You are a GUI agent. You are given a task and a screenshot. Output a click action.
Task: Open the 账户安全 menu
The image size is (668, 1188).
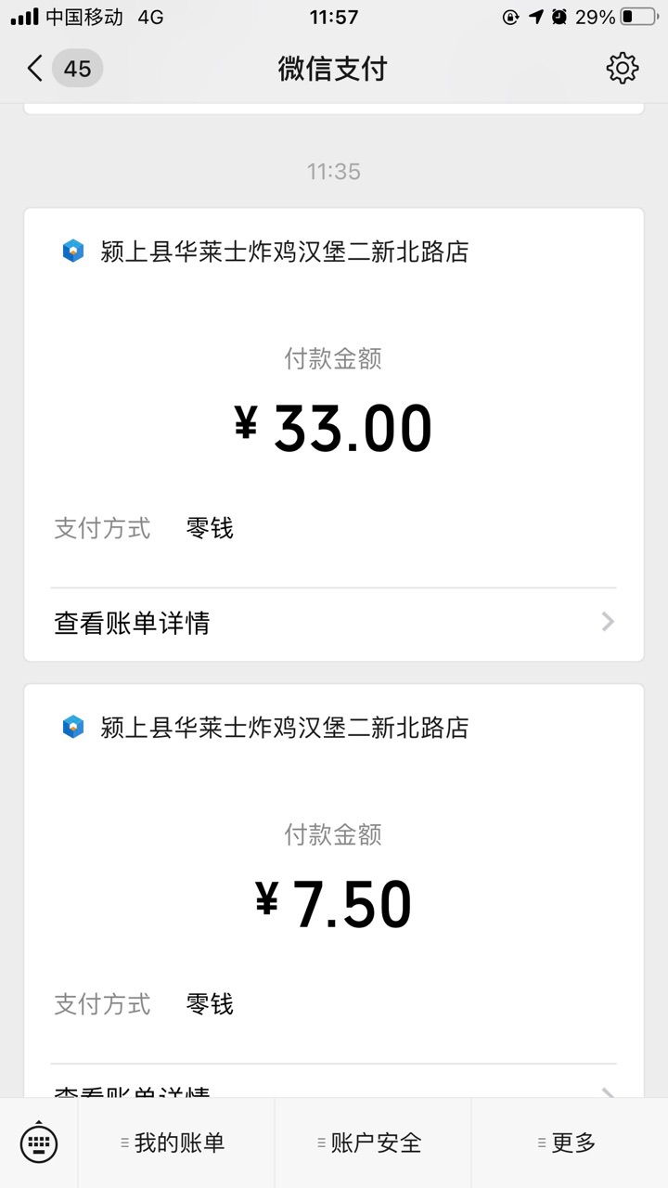point(373,1143)
